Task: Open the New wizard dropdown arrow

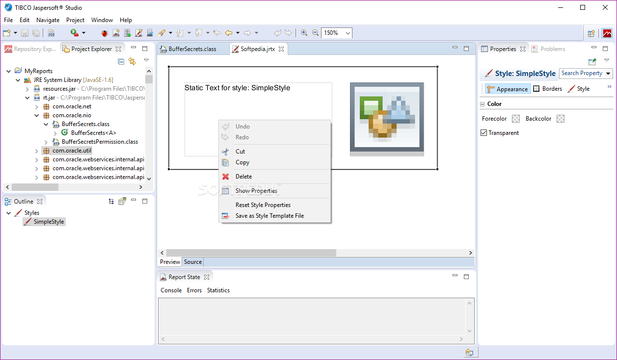Action: pyautogui.click(x=15, y=33)
